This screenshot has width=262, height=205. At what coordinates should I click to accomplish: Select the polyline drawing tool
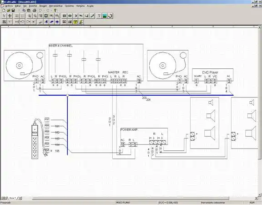87,16
